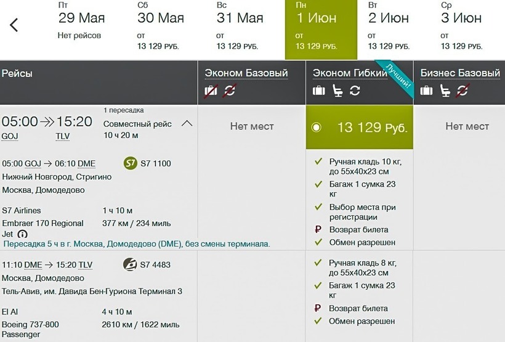Viewport: 505px width, 342px height.
Task: Click crossed-out exchange icon under Бизнес Базовый
Action: (x=462, y=91)
